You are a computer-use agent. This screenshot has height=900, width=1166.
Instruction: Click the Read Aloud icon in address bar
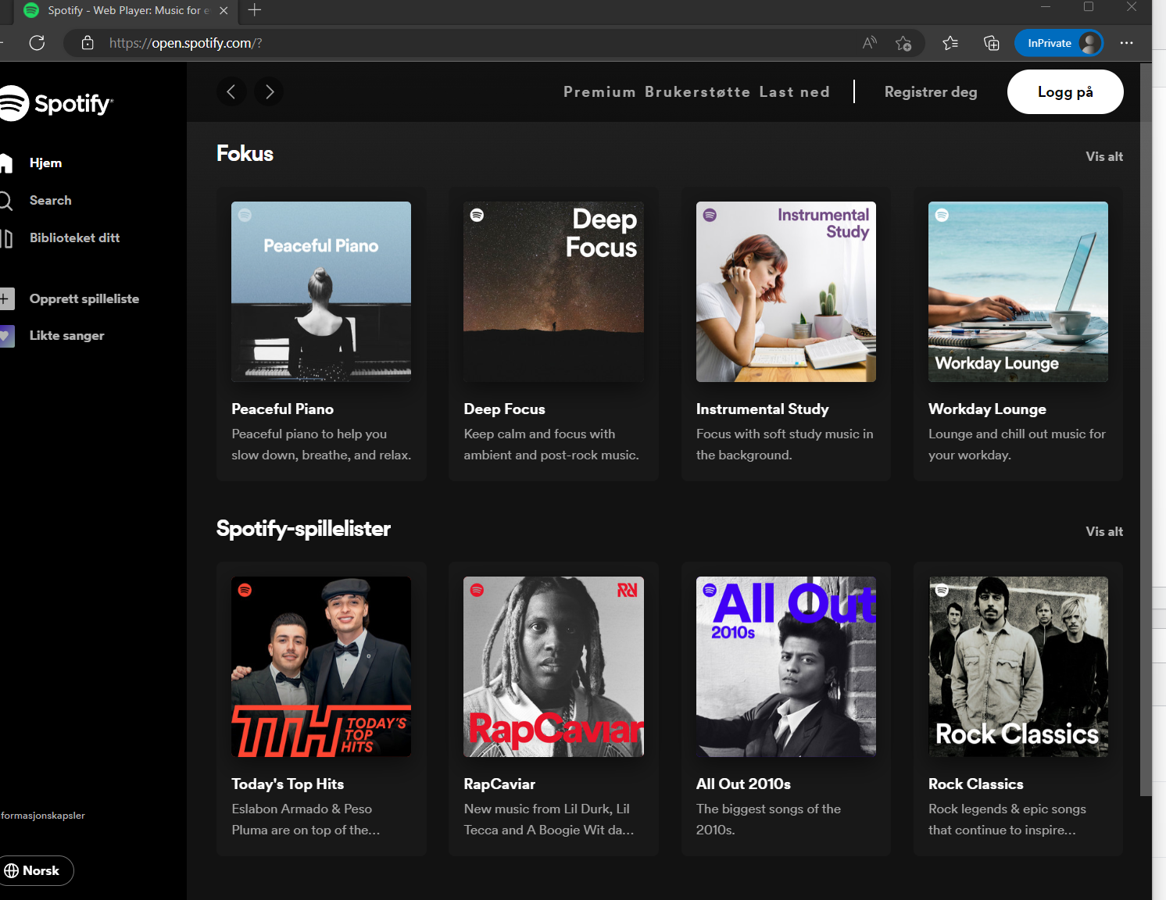[869, 43]
